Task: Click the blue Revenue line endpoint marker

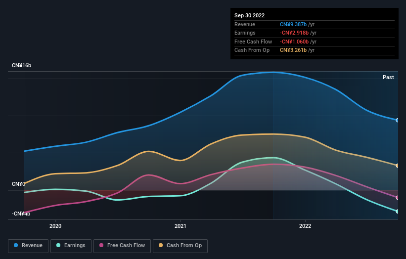Action: 397,120
